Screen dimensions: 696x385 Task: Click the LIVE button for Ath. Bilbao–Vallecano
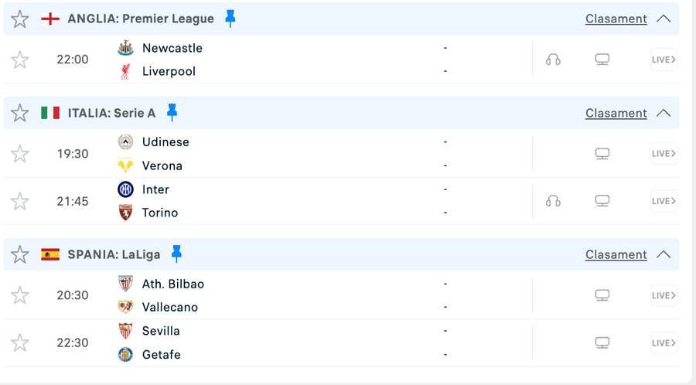coord(664,295)
